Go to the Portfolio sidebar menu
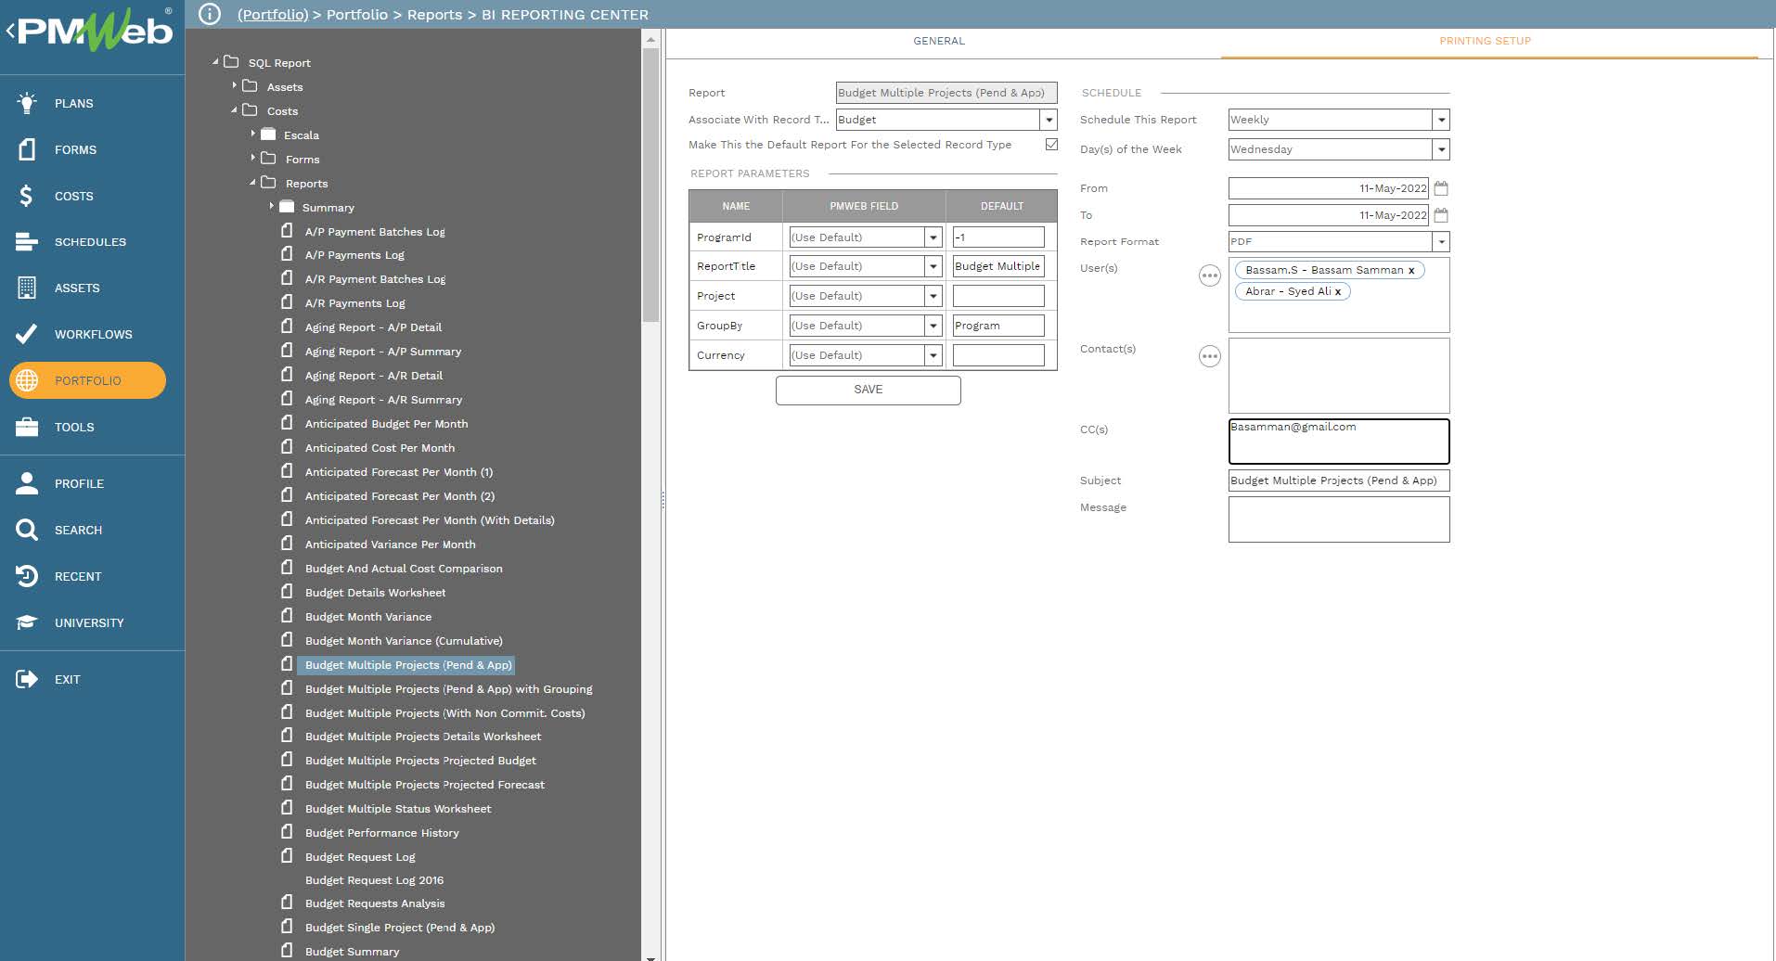 [x=87, y=380]
